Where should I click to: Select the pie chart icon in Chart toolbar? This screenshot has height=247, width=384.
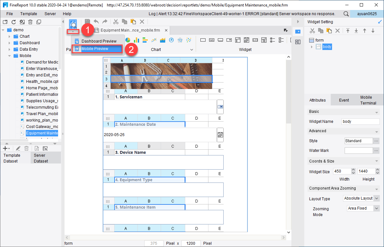click(x=127, y=40)
